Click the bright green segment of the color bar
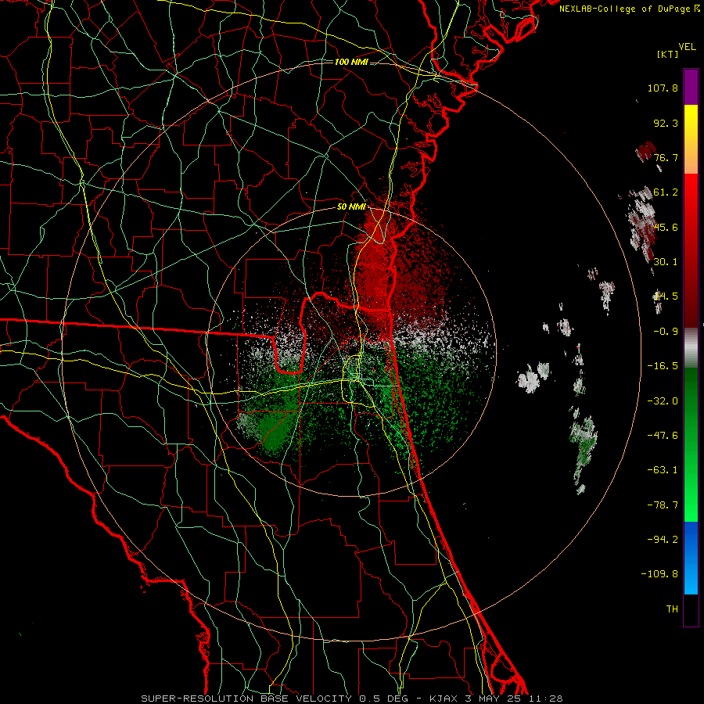This screenshot has width=704, height=704. coord(691,444)
